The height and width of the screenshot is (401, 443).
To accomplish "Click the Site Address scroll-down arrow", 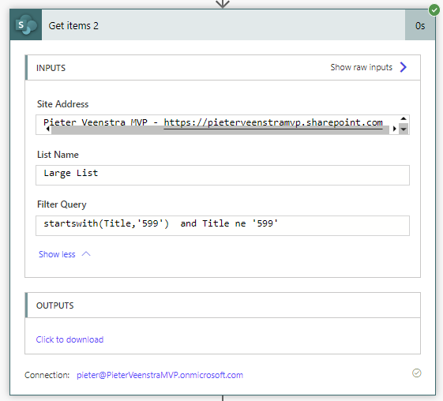I will pos(404,129).
